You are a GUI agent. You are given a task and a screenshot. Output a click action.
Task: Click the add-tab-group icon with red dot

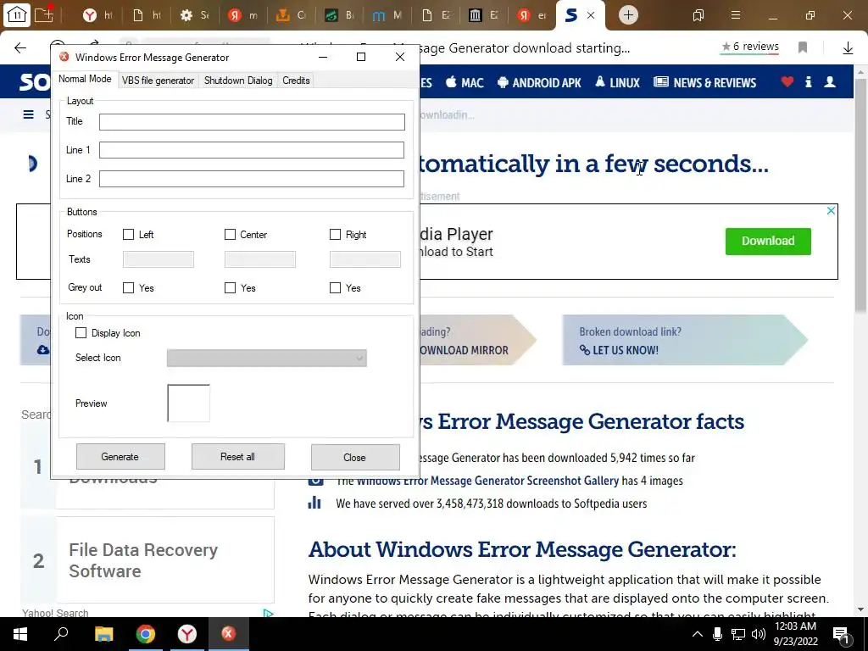[x=44, y=14]
